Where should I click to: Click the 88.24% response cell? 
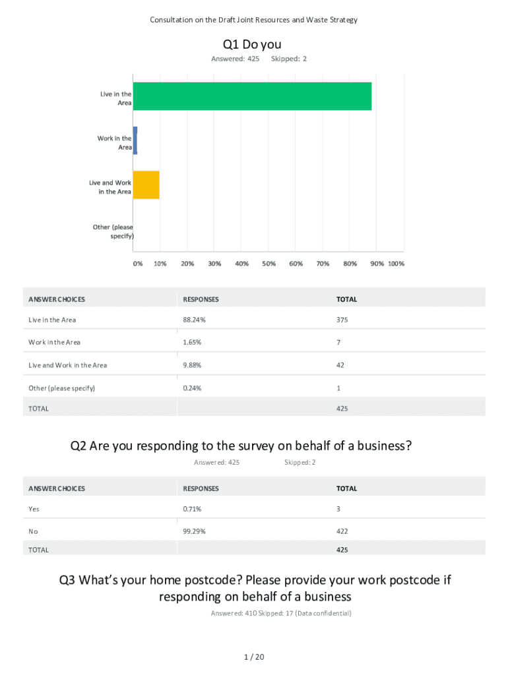click(194, 320)
